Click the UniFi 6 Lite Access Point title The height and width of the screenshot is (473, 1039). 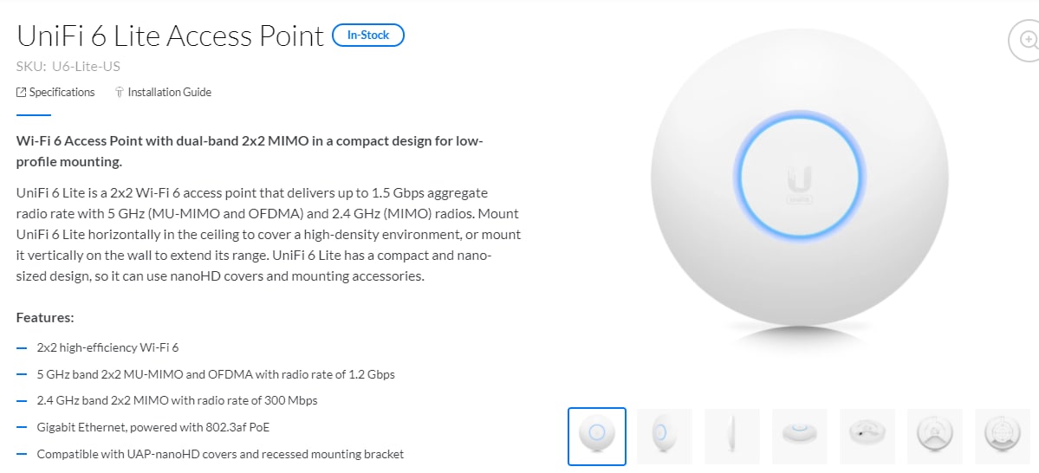(171, 36)
